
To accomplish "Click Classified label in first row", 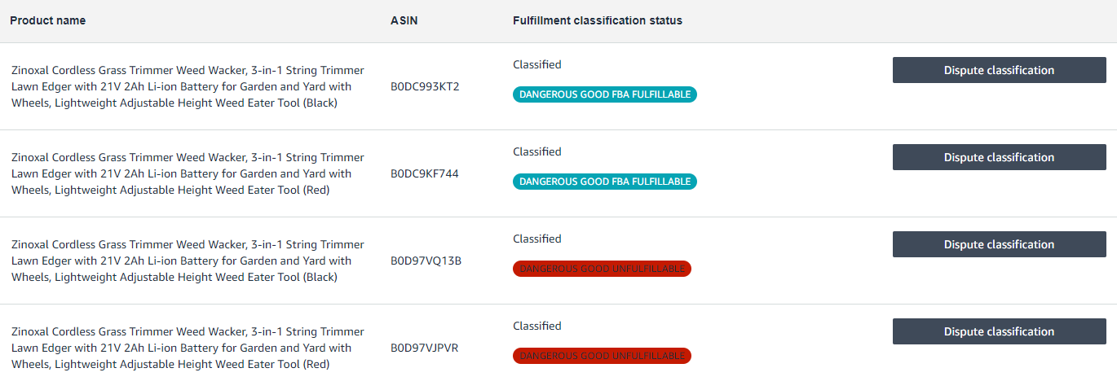I will (x=537, y=64).
